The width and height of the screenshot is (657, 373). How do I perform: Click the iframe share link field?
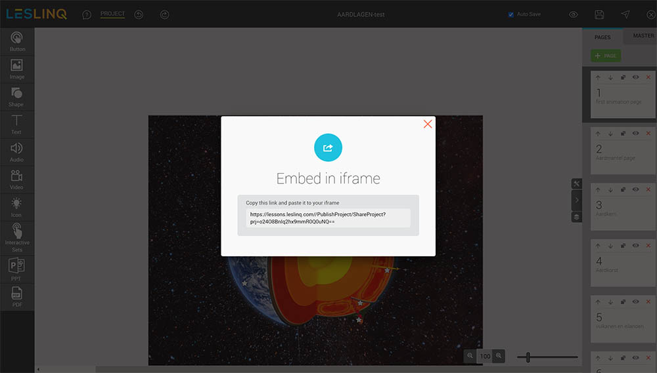click(x=328, y=218)
